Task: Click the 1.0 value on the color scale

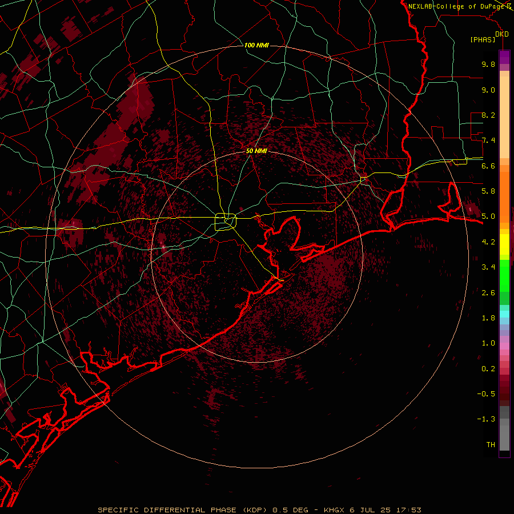Action: click(x=488, y=343)
